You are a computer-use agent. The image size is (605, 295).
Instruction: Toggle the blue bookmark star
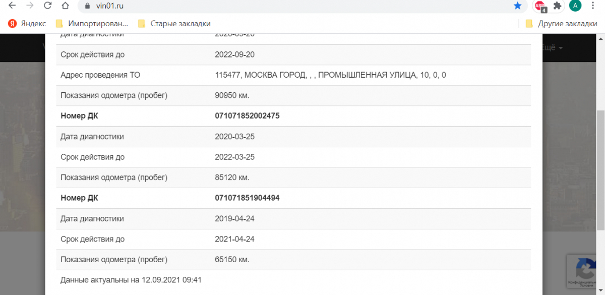click(517, 6)
